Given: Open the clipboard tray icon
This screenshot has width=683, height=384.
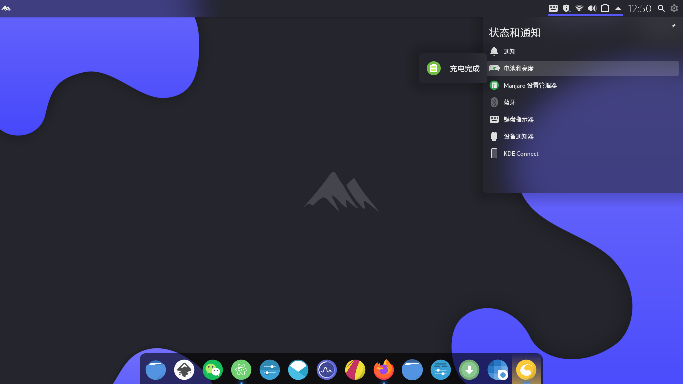Looking at the screenshot, I should 605,8.
